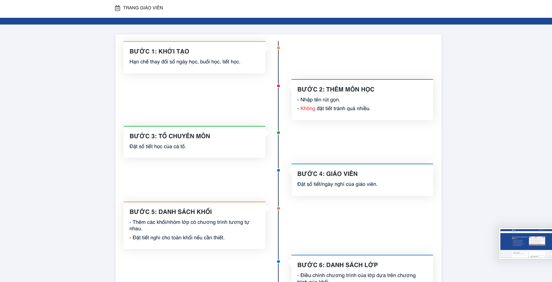Click 'Thêm các khối/nhóm lớp' description line
The image size is (552, 282).
189,225
